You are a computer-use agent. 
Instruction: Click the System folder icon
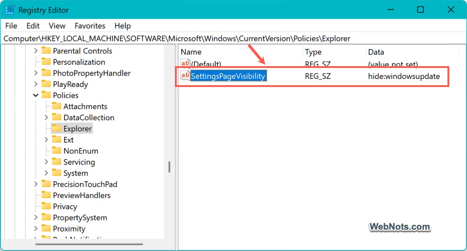(56, 173)
